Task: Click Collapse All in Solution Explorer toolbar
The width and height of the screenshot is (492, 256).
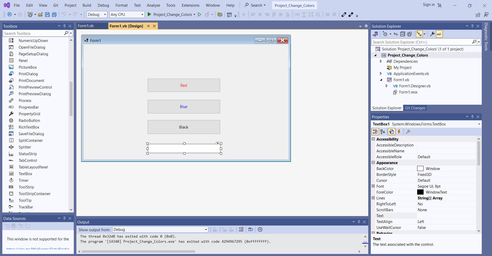Action: tap(403, 34)
